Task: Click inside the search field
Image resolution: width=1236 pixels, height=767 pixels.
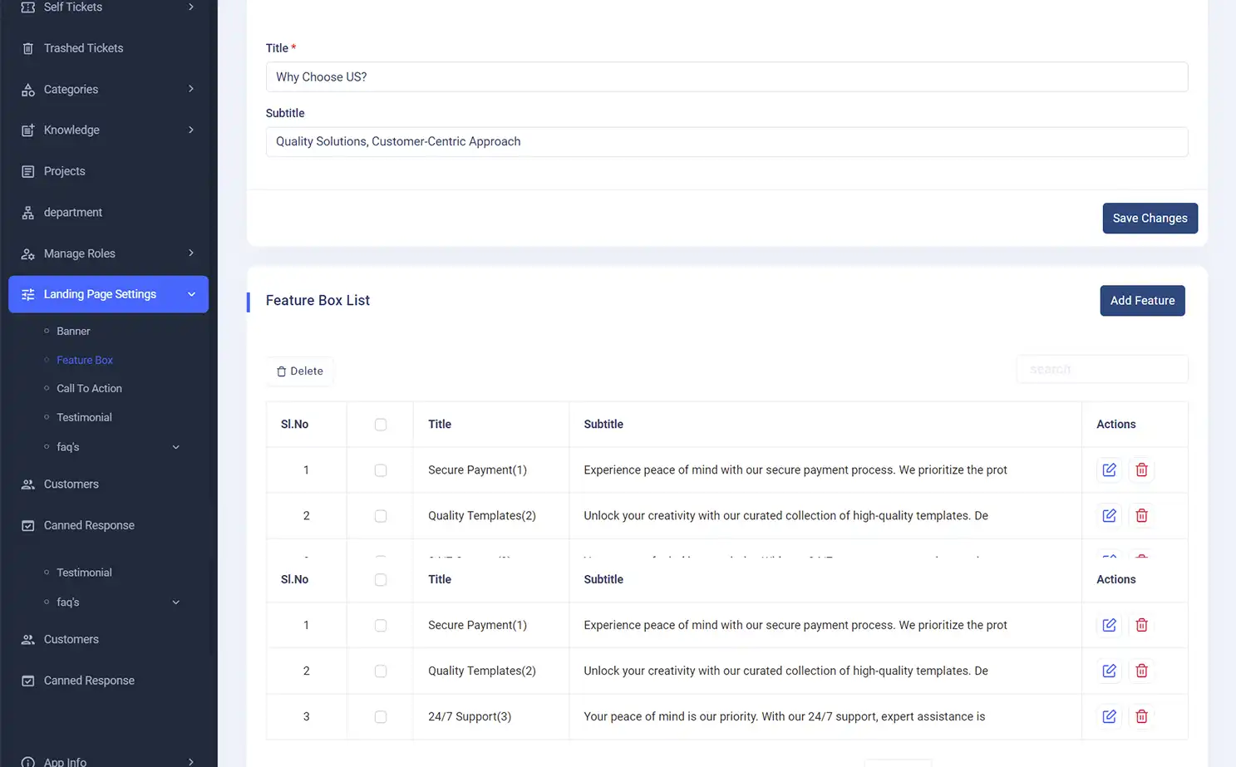Action: 1101,369
